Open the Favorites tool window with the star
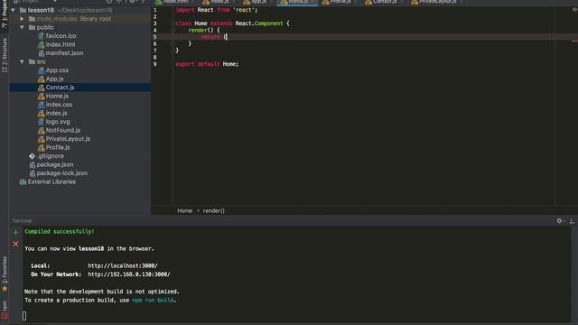578x325 pixels. coord(5,274)
